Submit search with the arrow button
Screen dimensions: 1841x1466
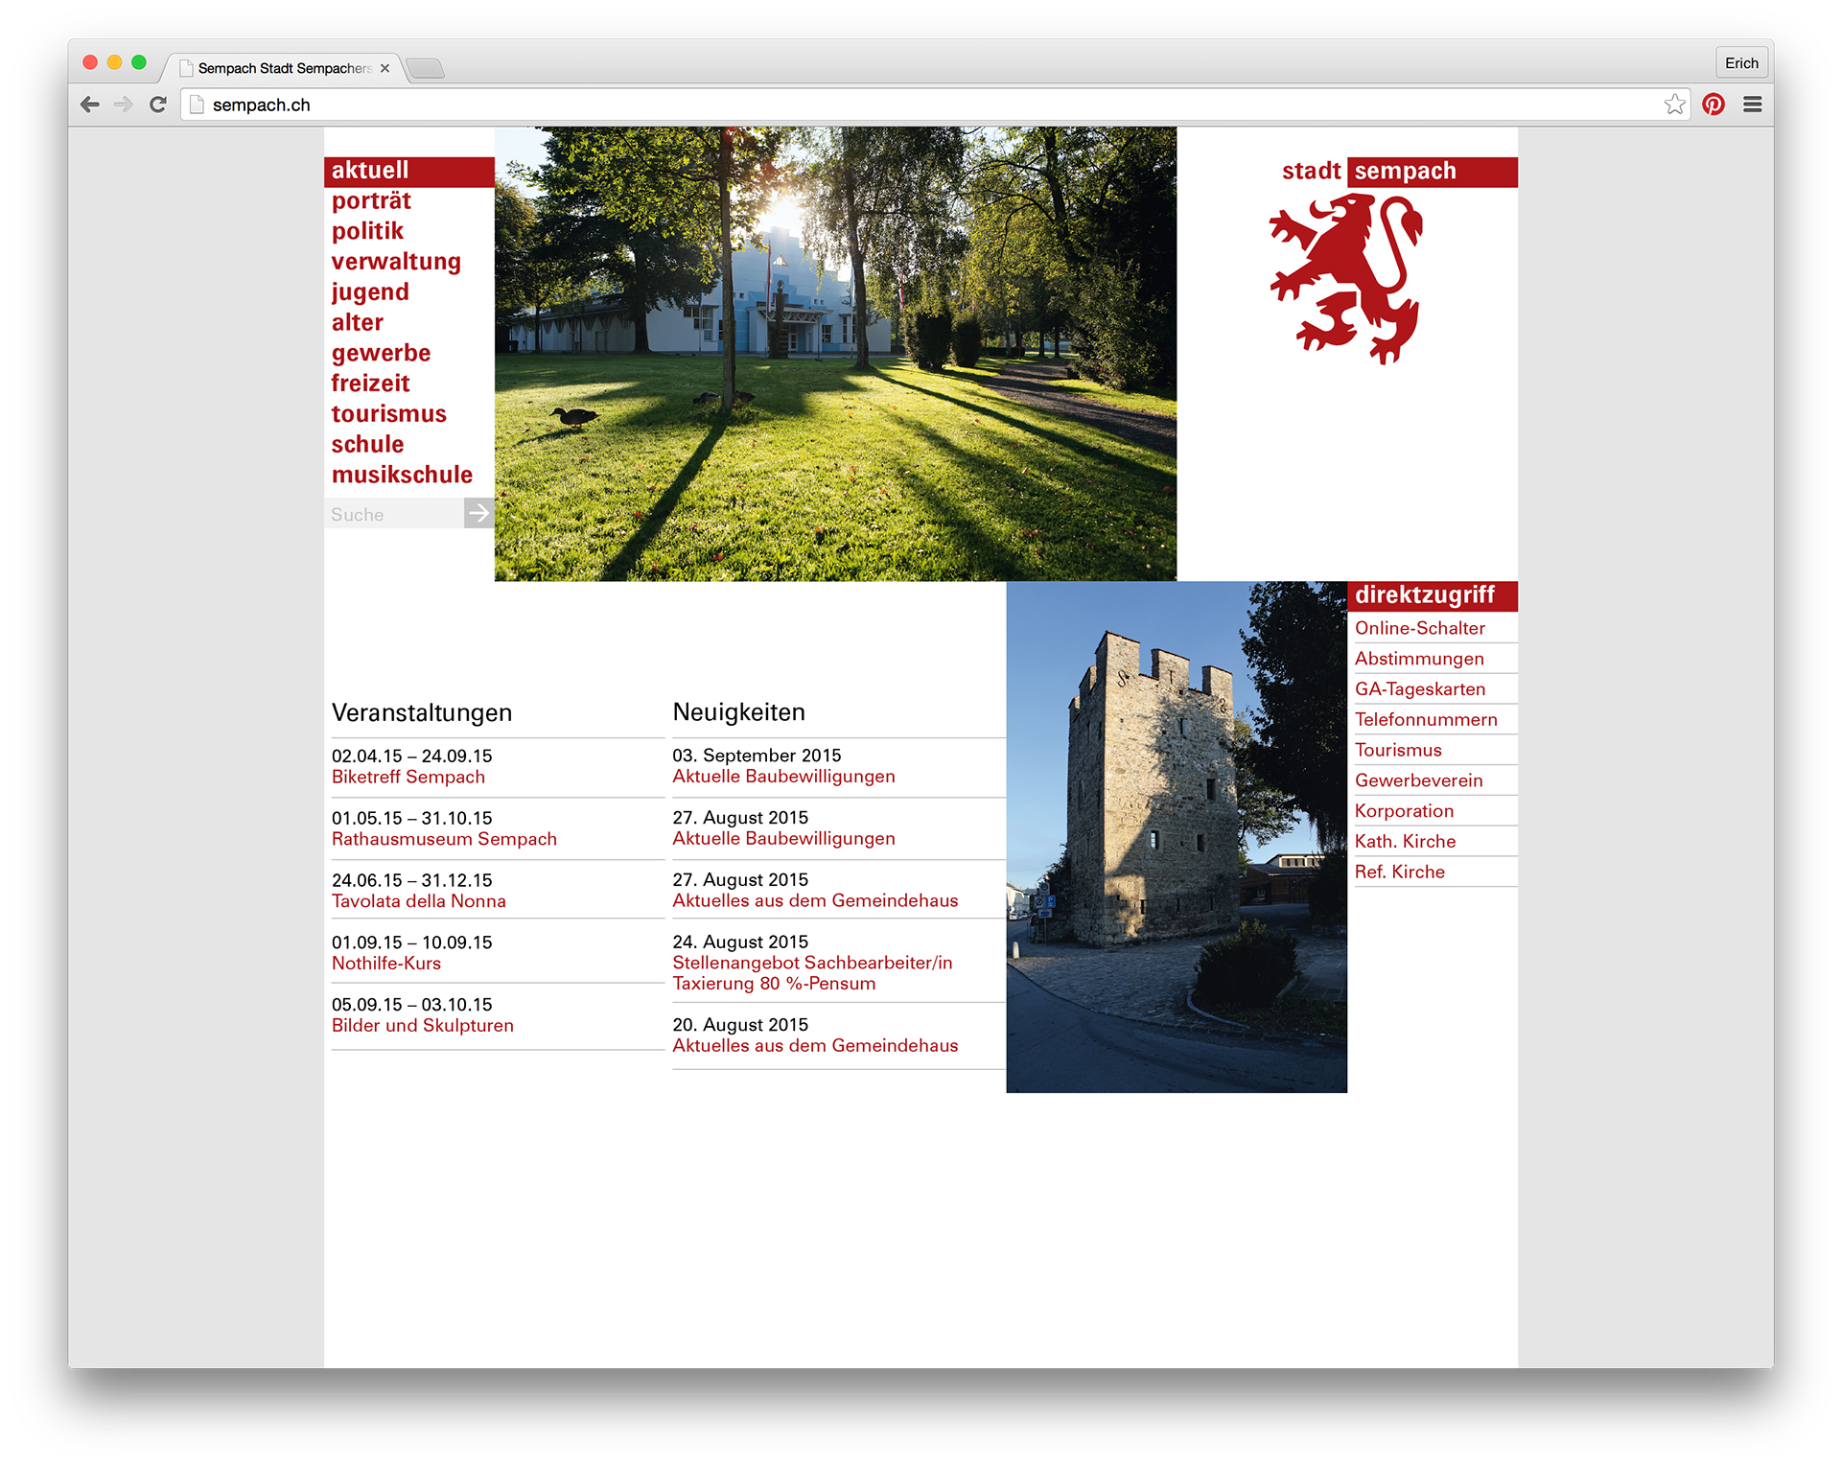(478, 513)
